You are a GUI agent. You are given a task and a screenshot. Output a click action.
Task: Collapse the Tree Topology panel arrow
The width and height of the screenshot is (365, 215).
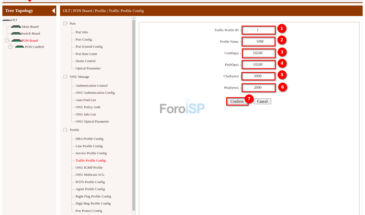[53, 11]
